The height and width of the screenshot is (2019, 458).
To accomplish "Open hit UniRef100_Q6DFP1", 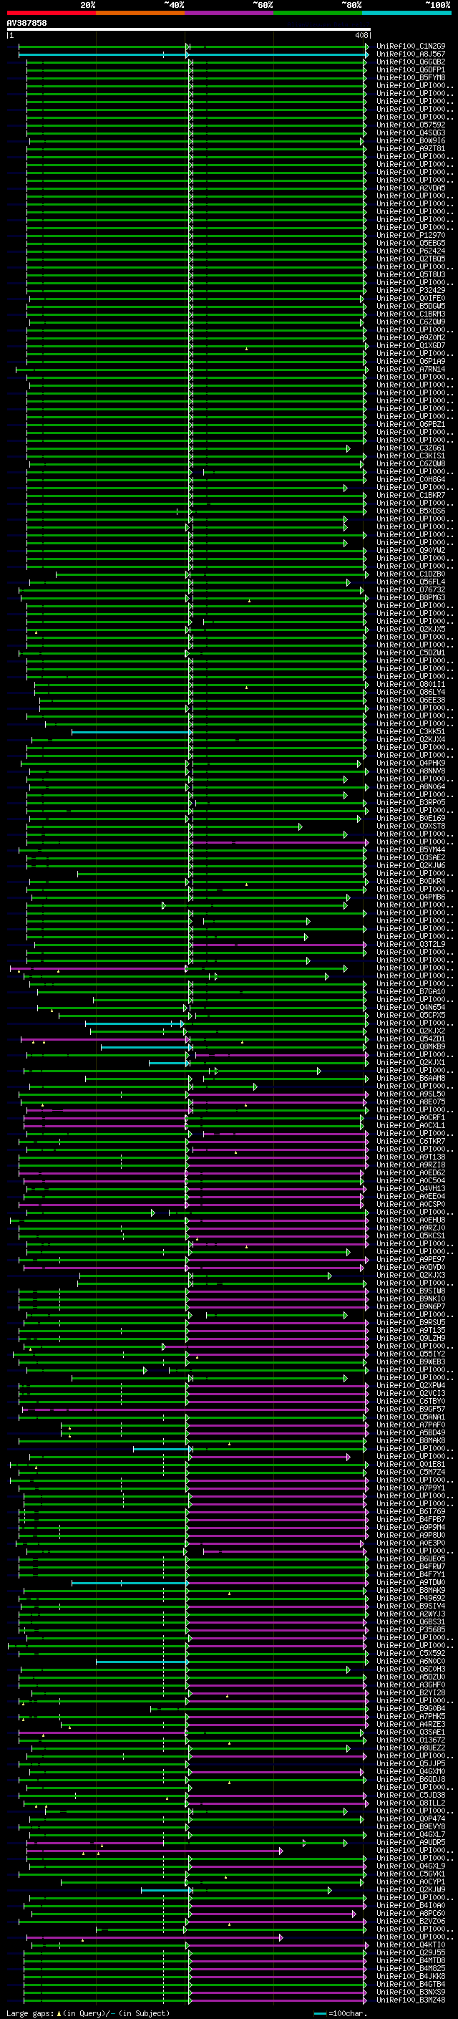I will pyautogui.click(x=411, y=69).
